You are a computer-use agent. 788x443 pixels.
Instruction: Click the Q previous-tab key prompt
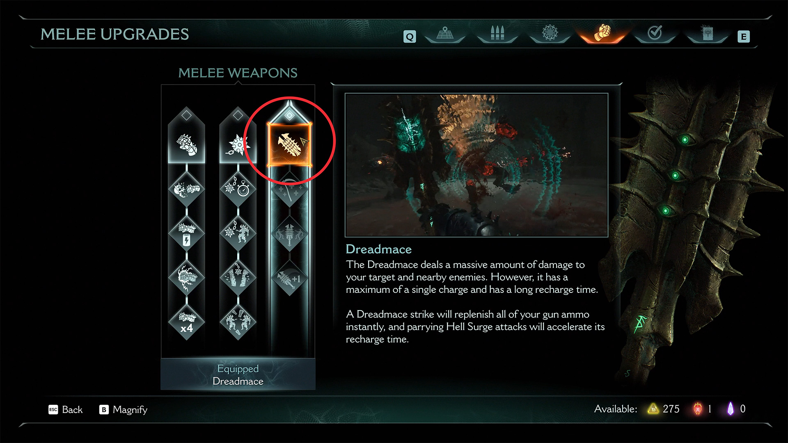[410, 37]
